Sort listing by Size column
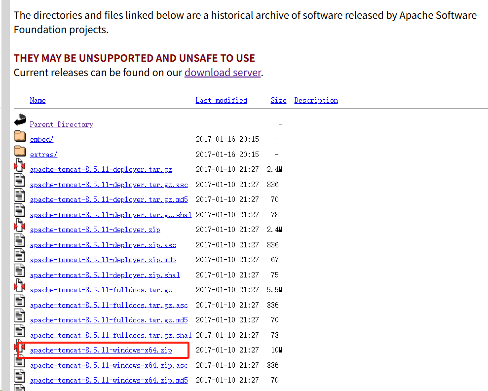This screenshot has height=391, width=488. [279, 100]
